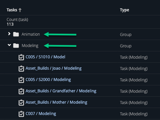Click task icon beside Asset_Builds / Grandfather / Modeling
The height and width of the screenshot is (120, 160).
(x=21, y=91)
